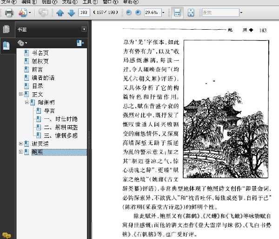Image resolution: width=279 pixels, height=239 pixels.
Task: Open the Window menu (窗口)
Action: [110, 2]
